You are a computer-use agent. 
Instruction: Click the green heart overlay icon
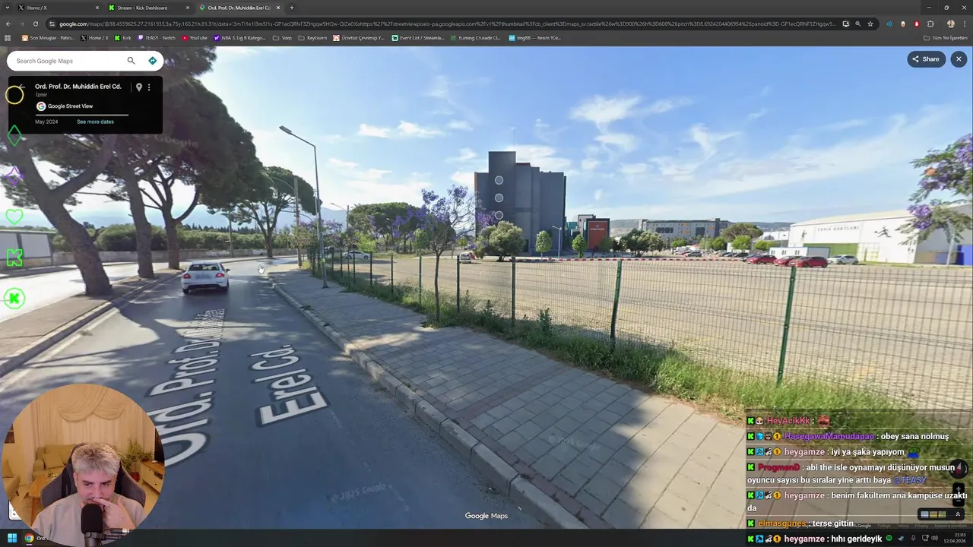(14, 217)
